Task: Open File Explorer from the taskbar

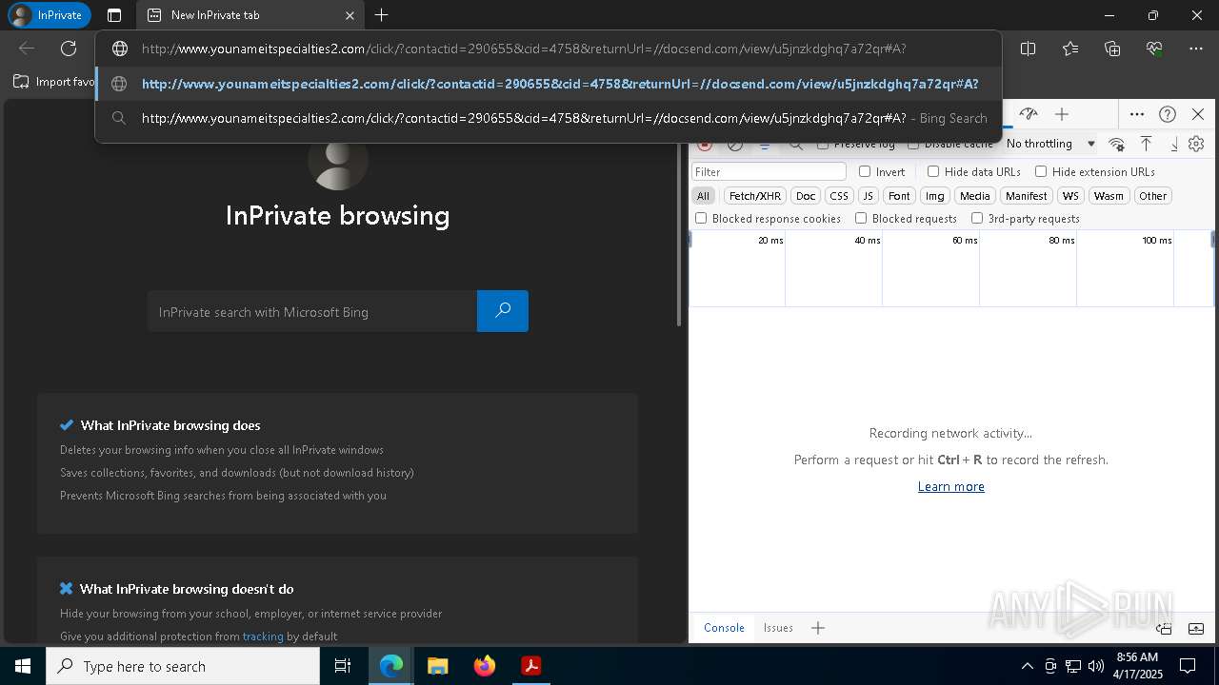Action: [437, 666]
